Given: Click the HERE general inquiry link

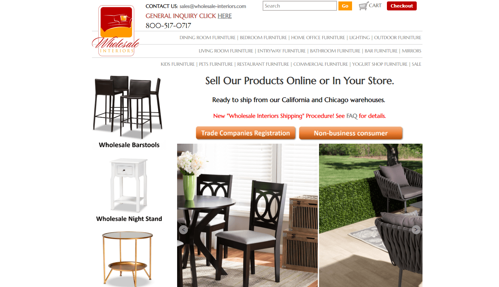Looking at the screenshot, I should [225, 16].
